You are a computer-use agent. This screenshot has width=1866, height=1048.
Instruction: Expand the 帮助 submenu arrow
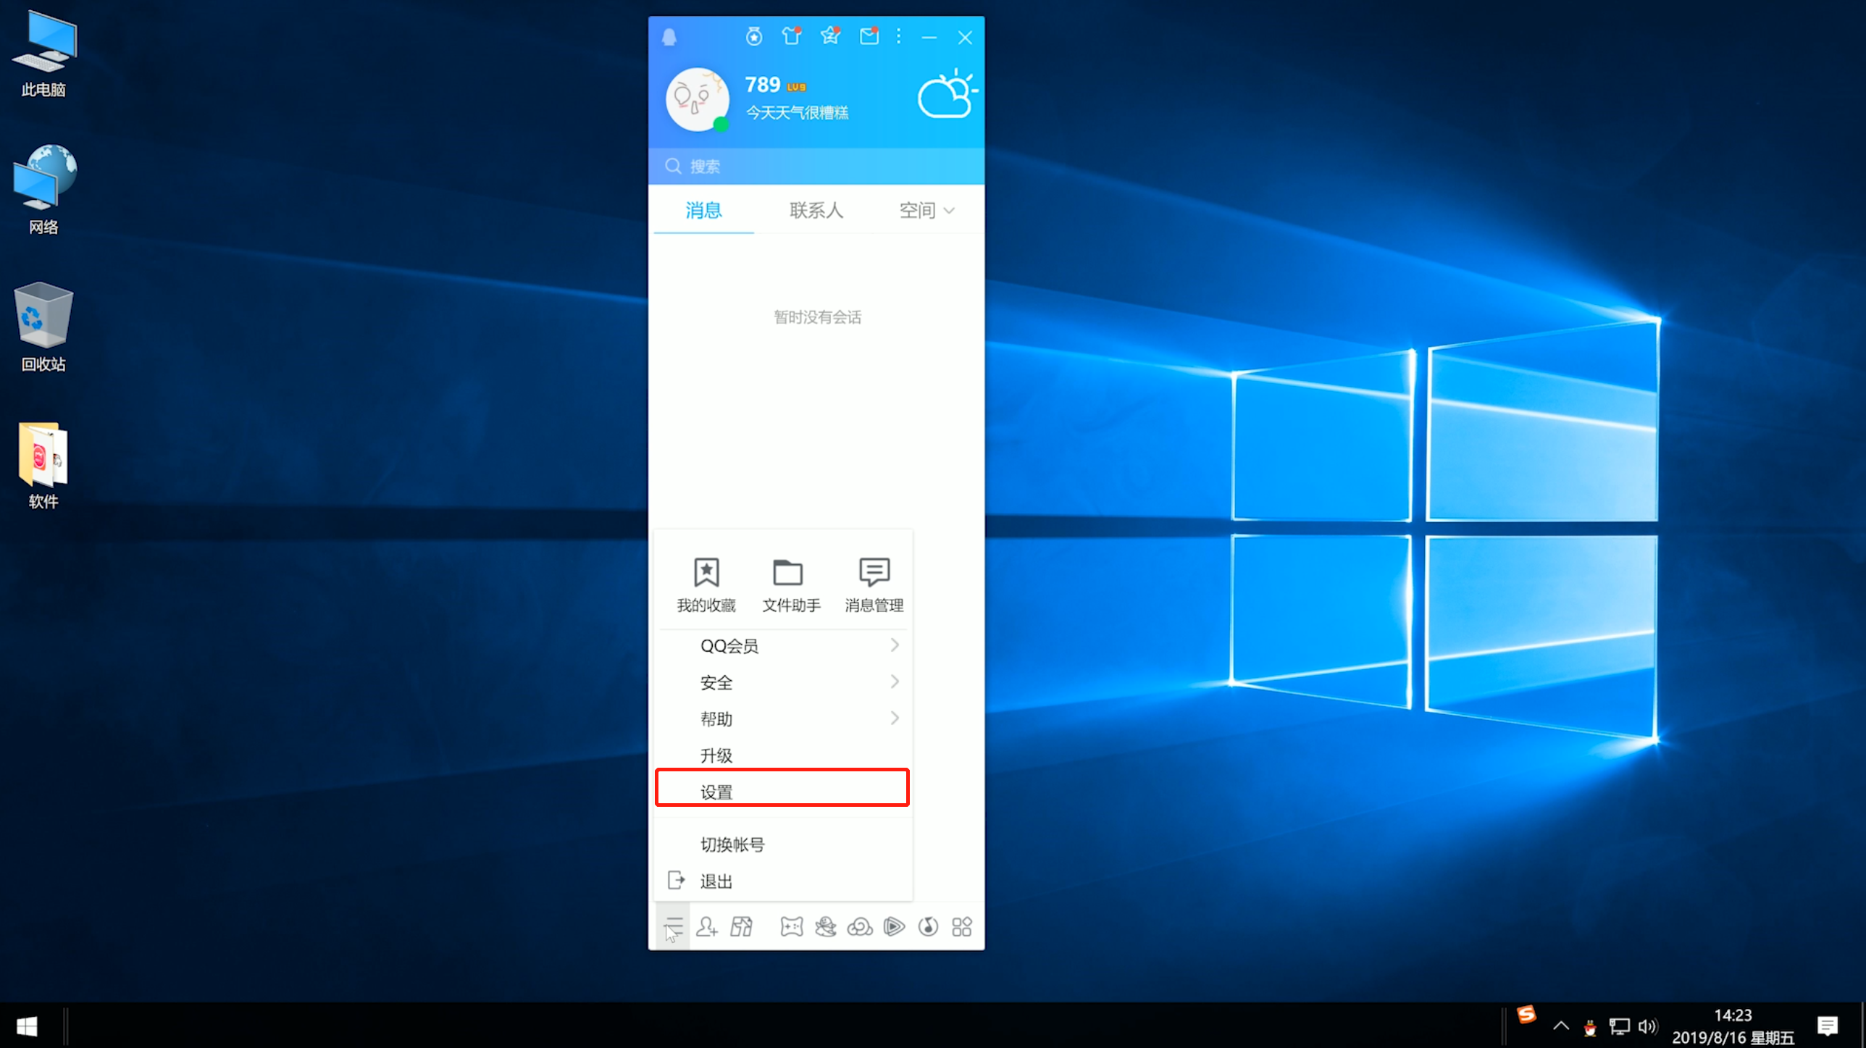[x=895, y=718]
